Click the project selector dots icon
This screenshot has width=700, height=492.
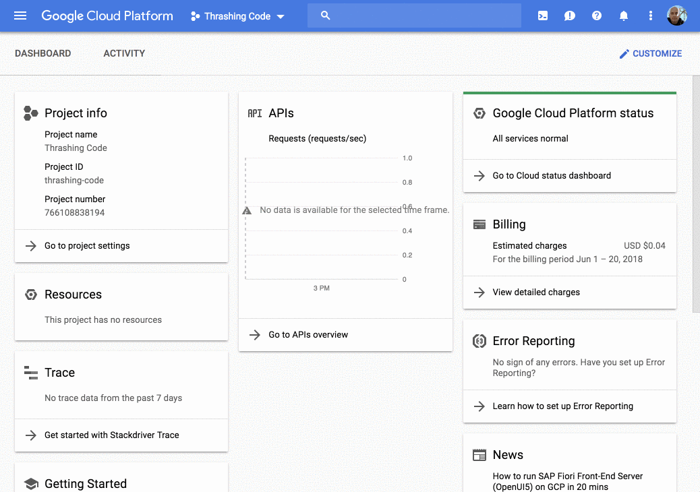[x=195, y=16]
